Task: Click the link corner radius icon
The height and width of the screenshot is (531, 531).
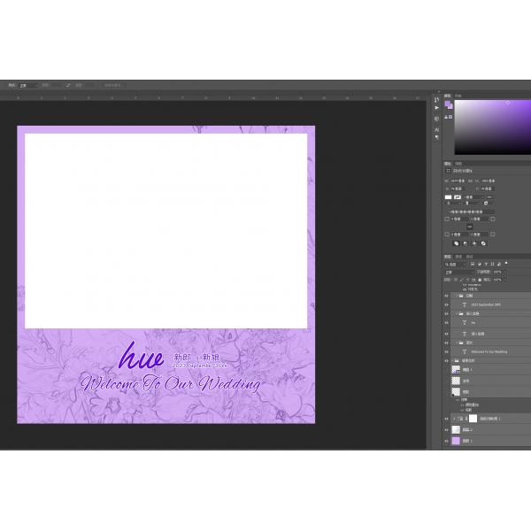Action: [469, 226]
